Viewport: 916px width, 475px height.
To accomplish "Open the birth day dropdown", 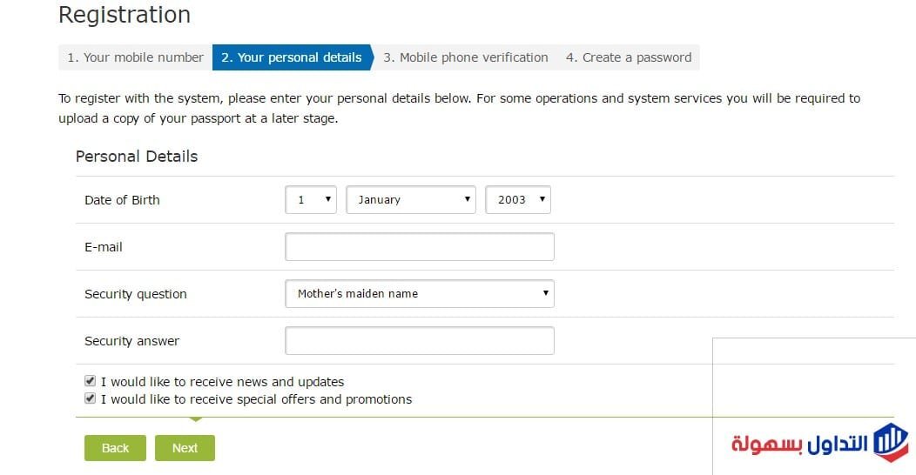I will [311, 200].
